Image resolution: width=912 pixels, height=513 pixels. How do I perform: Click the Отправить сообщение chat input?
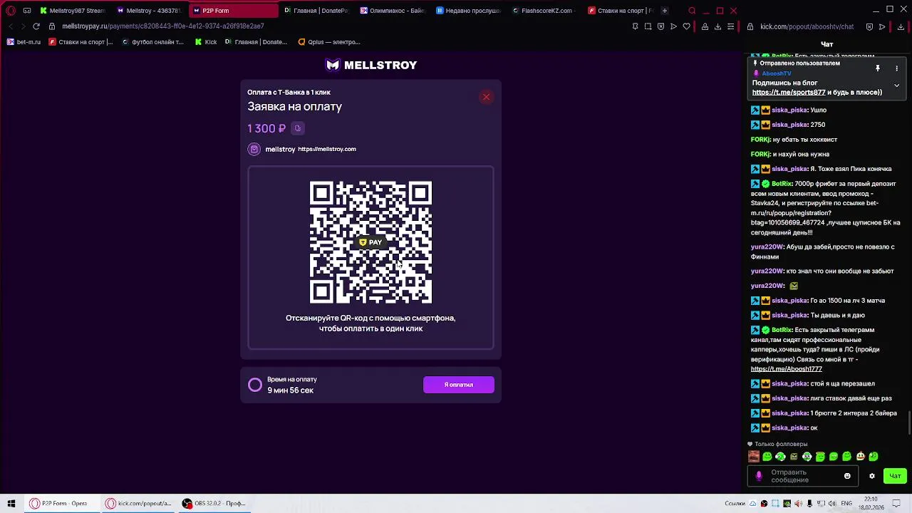[802, 476]
